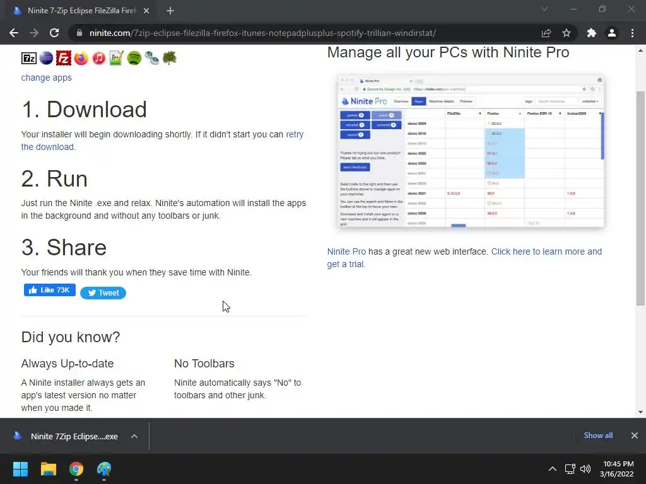This screenshot has width=646, height=484.
Task: Click the Eclipse app icon
Action: coord(46,59)
